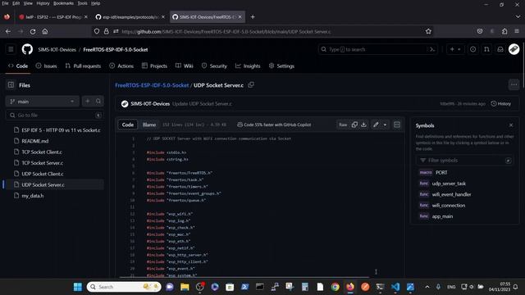Viewport: 525px width, 295px height.
Task: Click Code 55% faster with GitHub Copilot link
Action: pyautogui.click(x=274, y=125)
